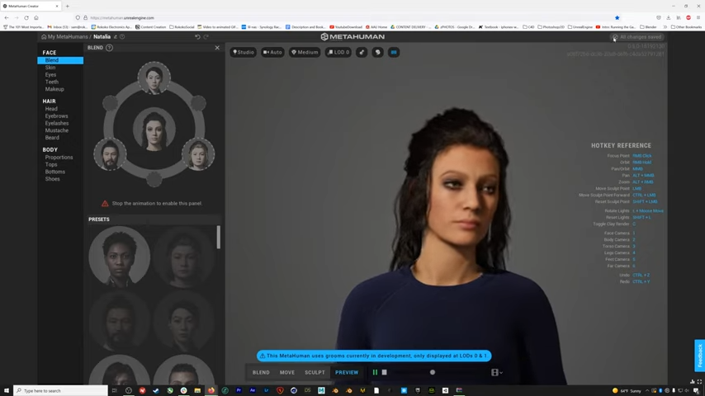Click the browser reload button
Screen dimensions: 705x396
(26, 18)
